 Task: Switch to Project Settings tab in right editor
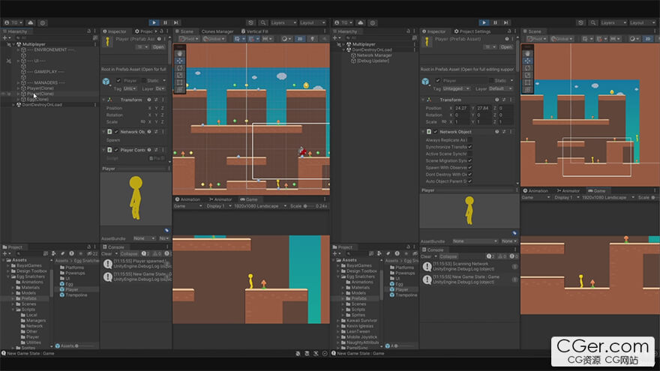(472, 31)
